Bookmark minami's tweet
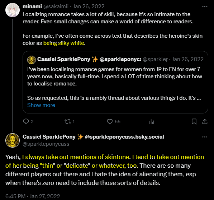This screenshot has height=200, width=214. (194, 121)
